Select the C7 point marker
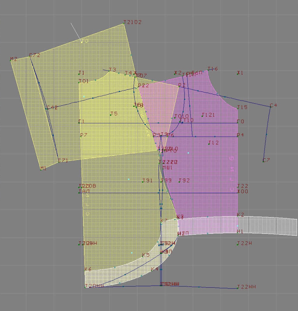298x311 pixels. [264, 161]
